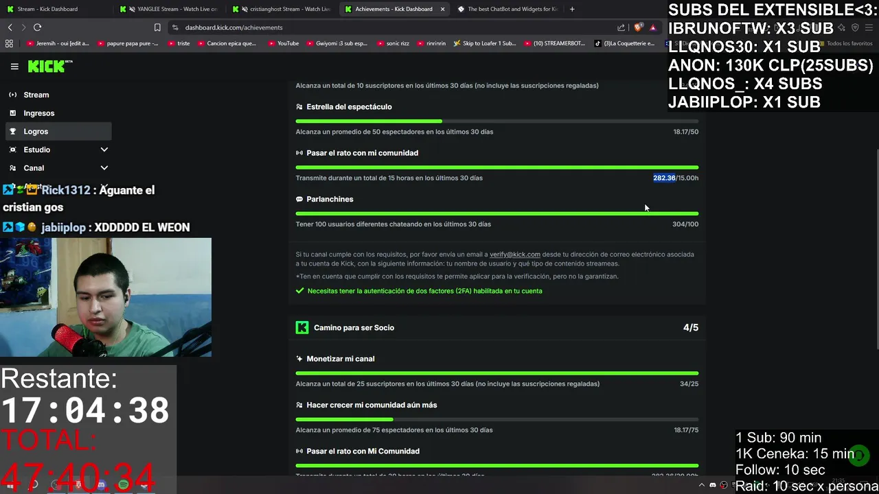Open a new browser tab
The height and width of the screenshot is (494, 879).
tap(572, 9)
